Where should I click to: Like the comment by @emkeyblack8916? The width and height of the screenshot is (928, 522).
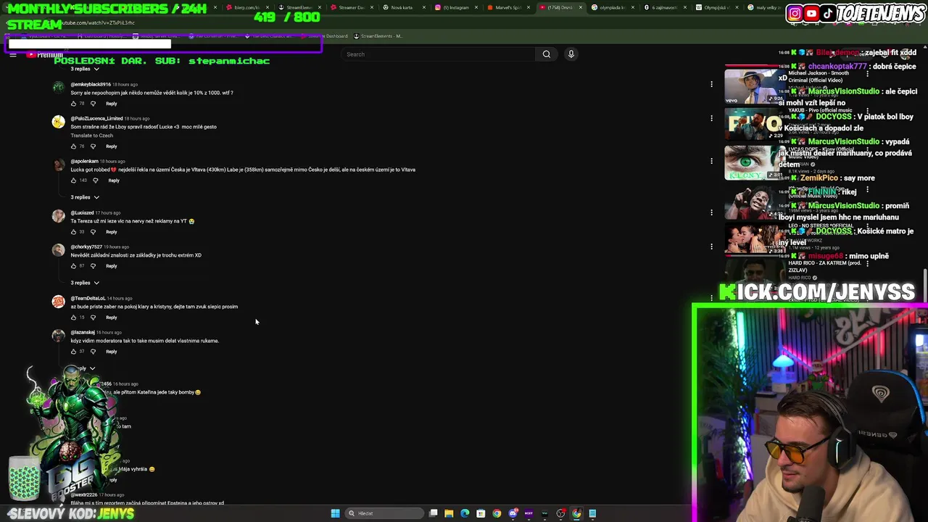(73, 104)
